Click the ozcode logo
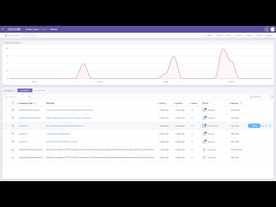 (14, 29)
